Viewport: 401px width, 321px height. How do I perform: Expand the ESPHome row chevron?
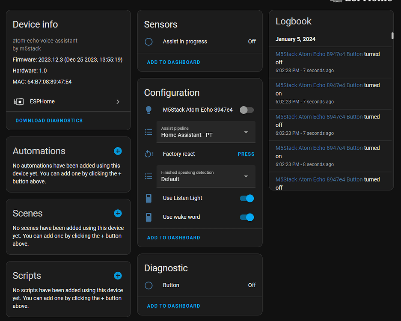[x=118, y=102]
